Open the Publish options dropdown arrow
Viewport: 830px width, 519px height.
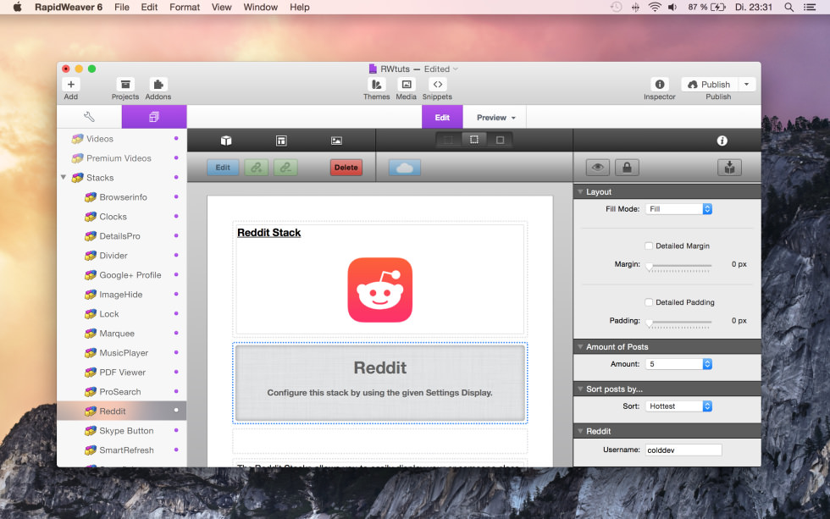click(x=746, y=85)
